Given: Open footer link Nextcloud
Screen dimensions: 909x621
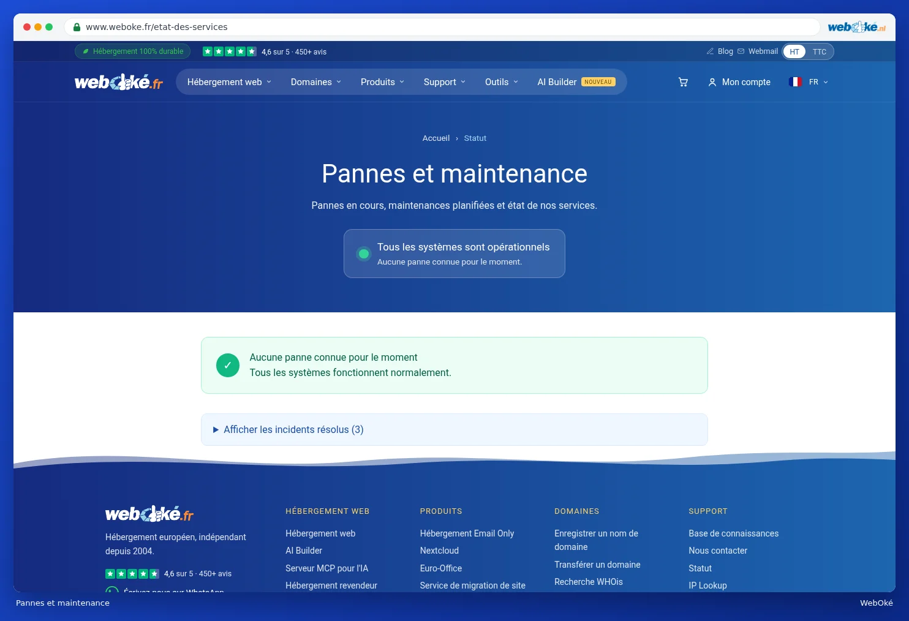Looking at the screenshot, I should (x=440, y=551).
